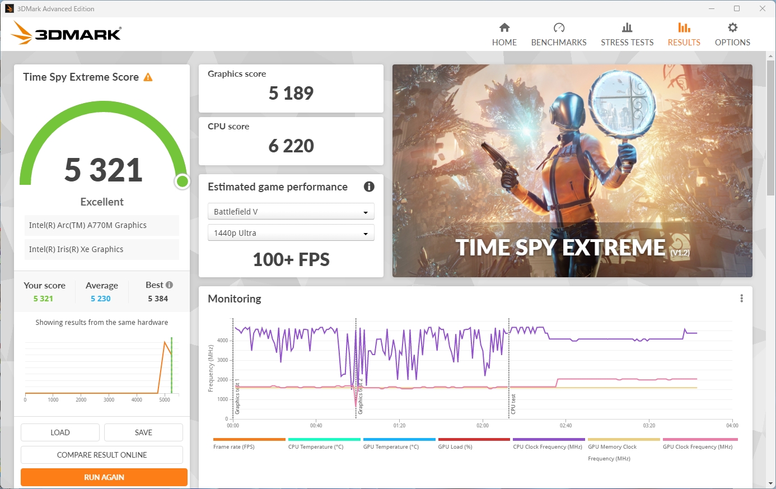
Task: Click the Intel(R) Iris(R) Xe Graphics entry
Action: [x=102, y=249]
